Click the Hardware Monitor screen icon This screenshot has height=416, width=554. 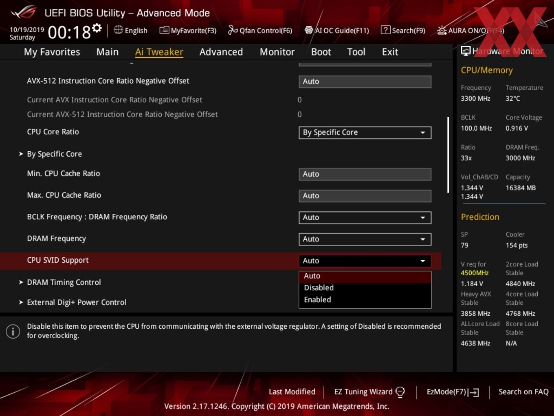click(466, 51)
